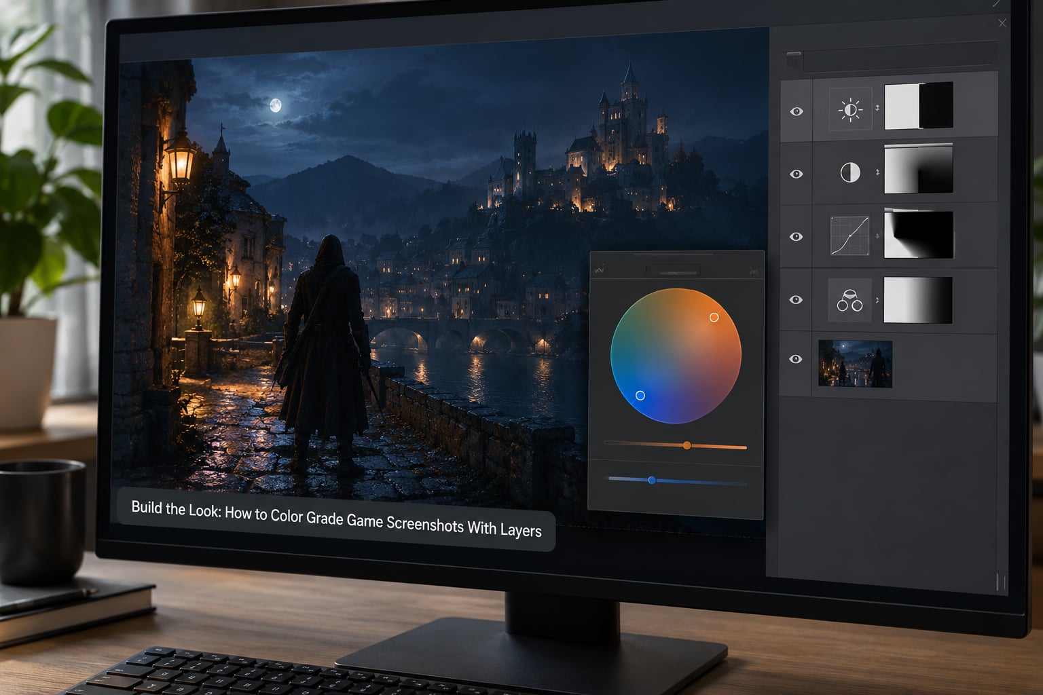Click the graph icon in the color wheel panel's header
This screenshot has height=695, width=1043.
[x=600, y=269]
